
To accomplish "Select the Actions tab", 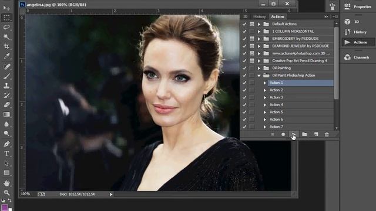I will coord(277,16).
